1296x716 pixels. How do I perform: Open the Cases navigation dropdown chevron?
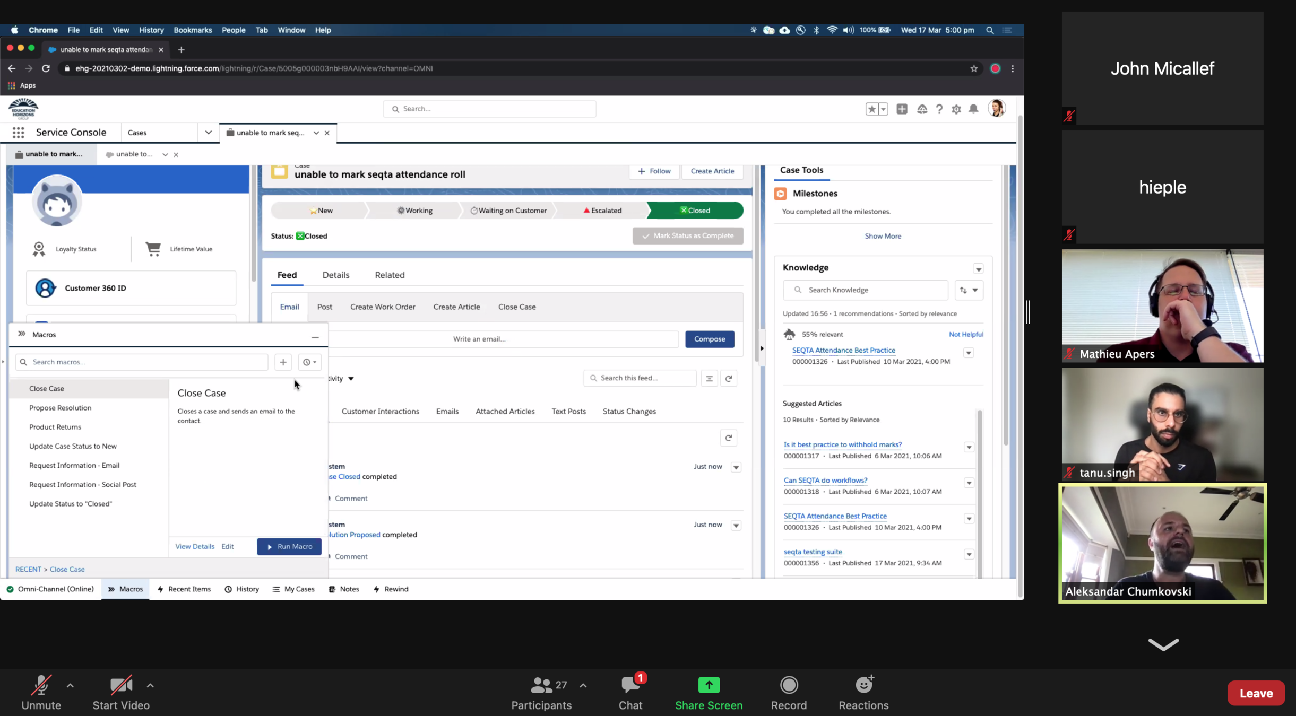[x=208, y=133]
